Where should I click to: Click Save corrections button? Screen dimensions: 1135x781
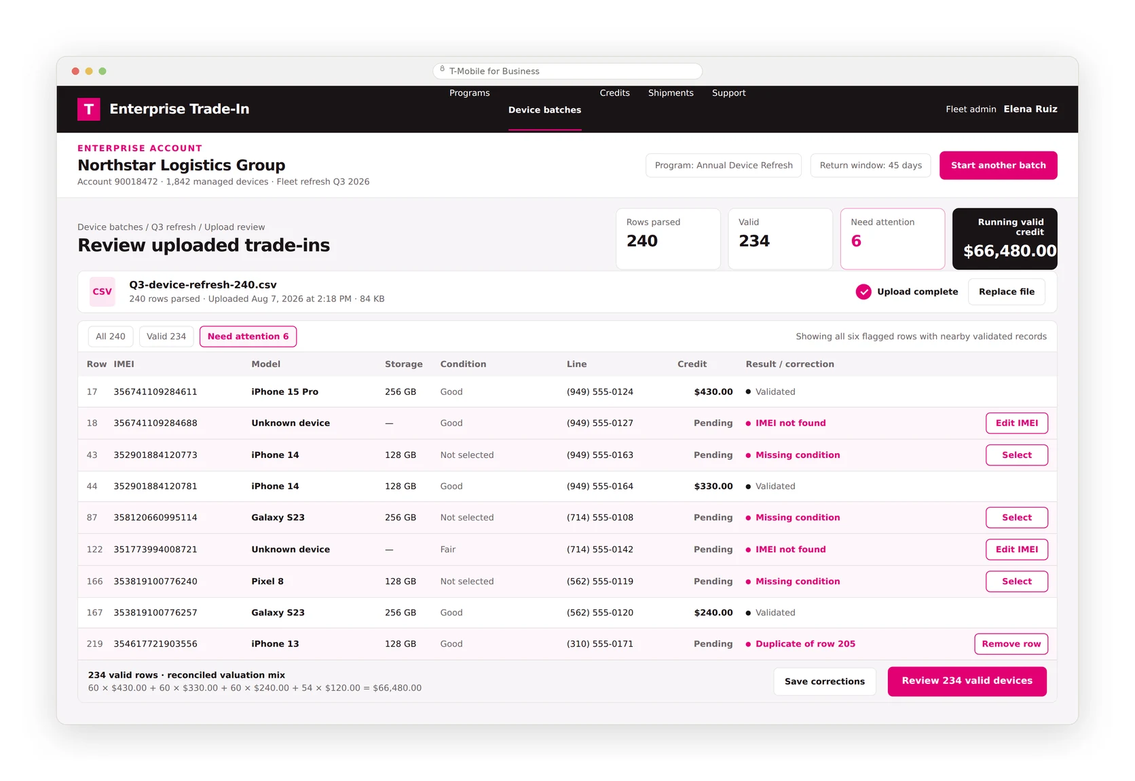pos(825,682)
